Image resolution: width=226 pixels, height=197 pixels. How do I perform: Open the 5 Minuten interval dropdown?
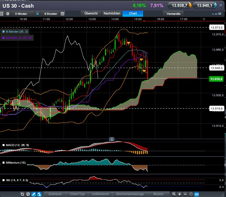21,14
